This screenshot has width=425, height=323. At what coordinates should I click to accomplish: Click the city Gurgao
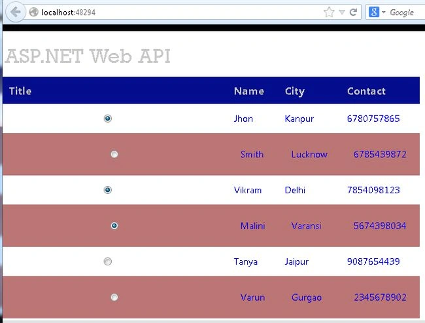click(x=307, y=297)
